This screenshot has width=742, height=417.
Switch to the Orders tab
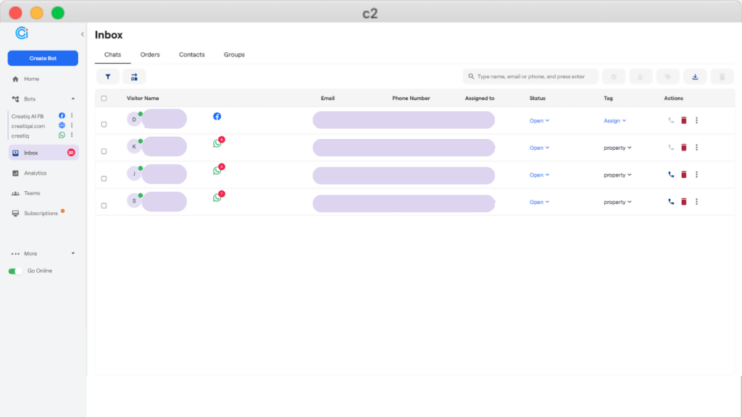tap(150, 54)
